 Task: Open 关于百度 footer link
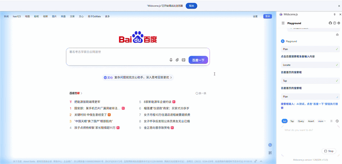tap(17, 161)
